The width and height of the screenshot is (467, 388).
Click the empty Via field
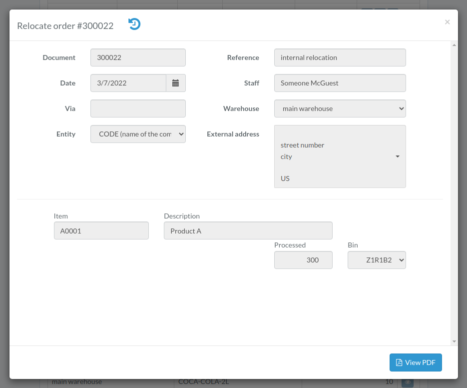click(138, 108)
